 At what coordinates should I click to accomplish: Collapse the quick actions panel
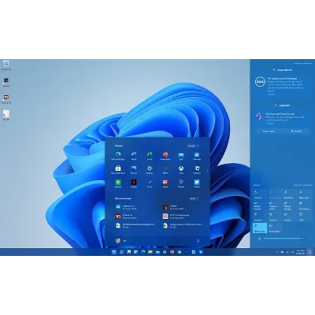[257, 185]
